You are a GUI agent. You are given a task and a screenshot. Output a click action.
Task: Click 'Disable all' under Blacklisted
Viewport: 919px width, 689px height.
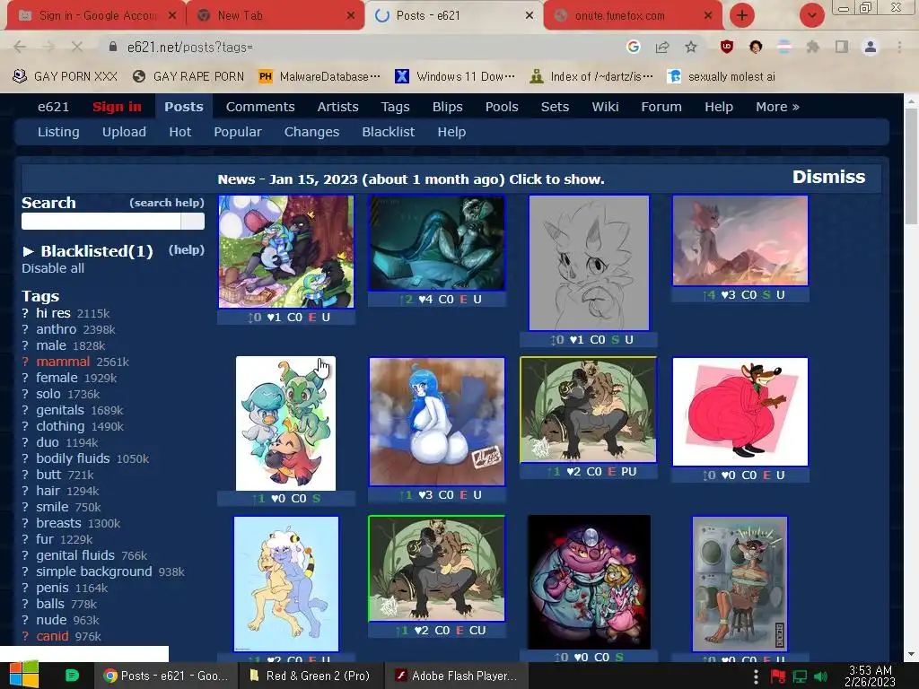53,268
